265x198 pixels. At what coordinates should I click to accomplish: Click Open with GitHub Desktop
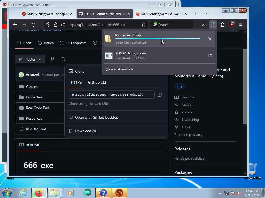pos(97,117)
